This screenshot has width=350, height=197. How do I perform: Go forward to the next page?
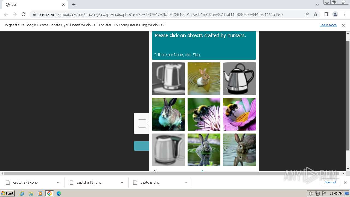(15, 14)
